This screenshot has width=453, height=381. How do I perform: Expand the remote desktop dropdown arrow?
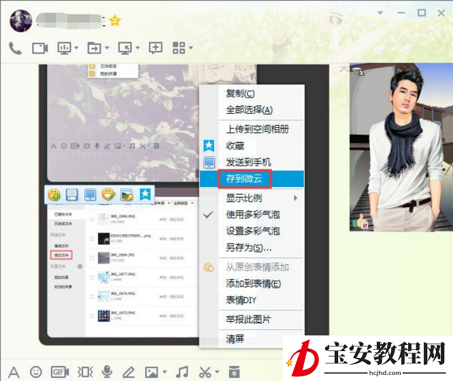137,48
